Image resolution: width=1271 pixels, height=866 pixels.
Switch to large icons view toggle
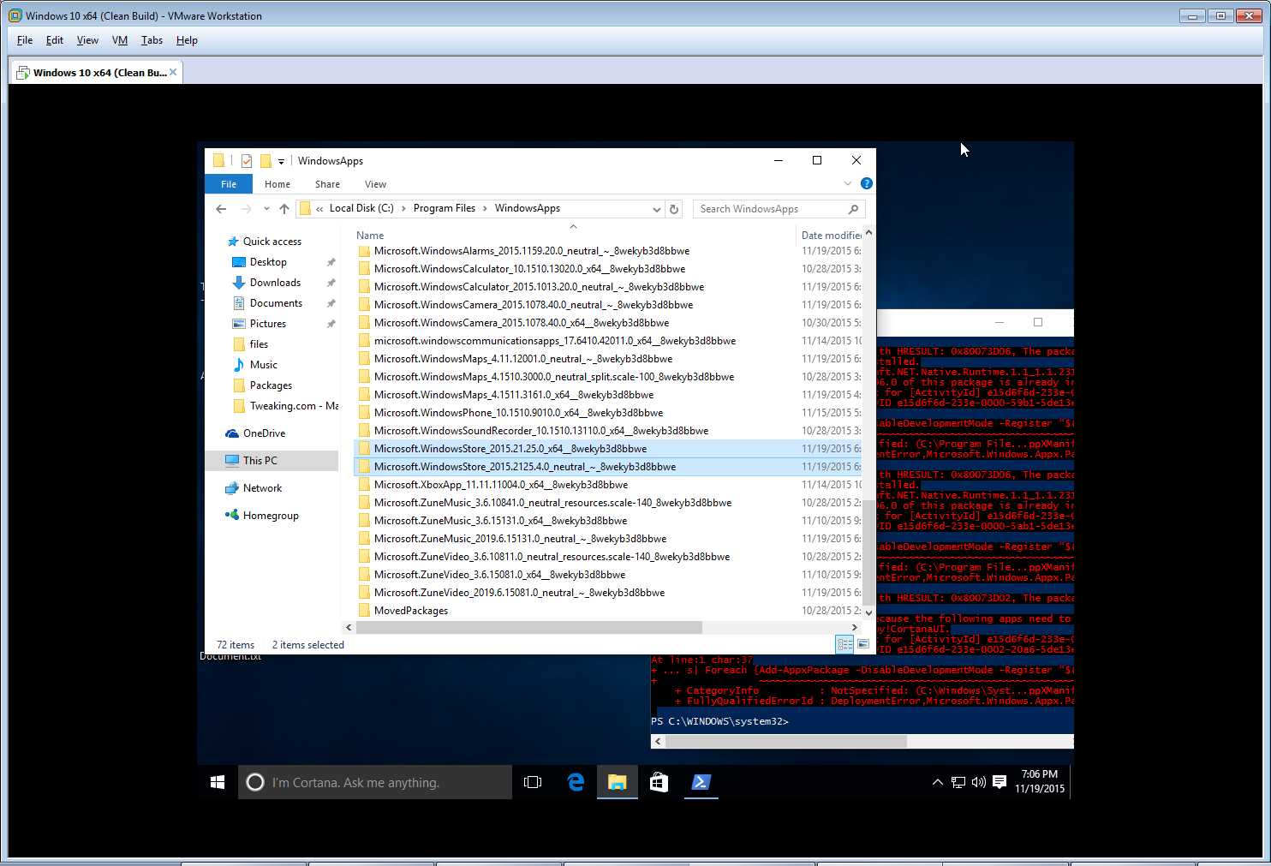[x=863, y=644]
